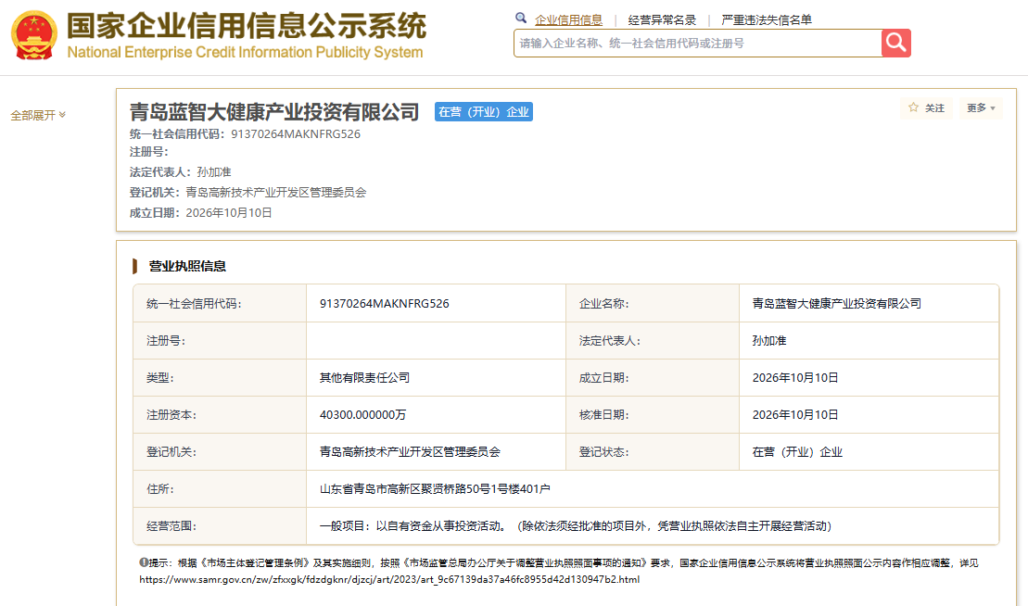Open the 更多 dropdown
This screenshot has width=1028, height=606.
coord(981,108)
